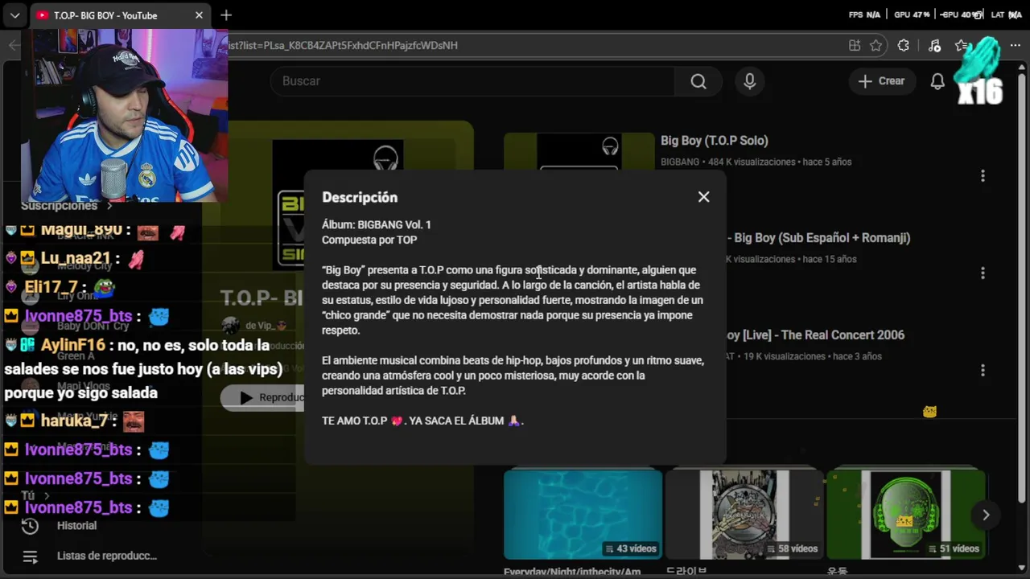This screenshot has height=579, width=1030.
Task: Start voice search with microphone icon
Action: click(750, 81)
